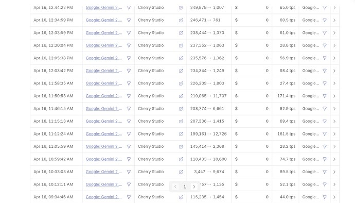Filter by model on the 12:34:59 PM row
Screen dimensions: 355x203
click(x=129, y=20)
